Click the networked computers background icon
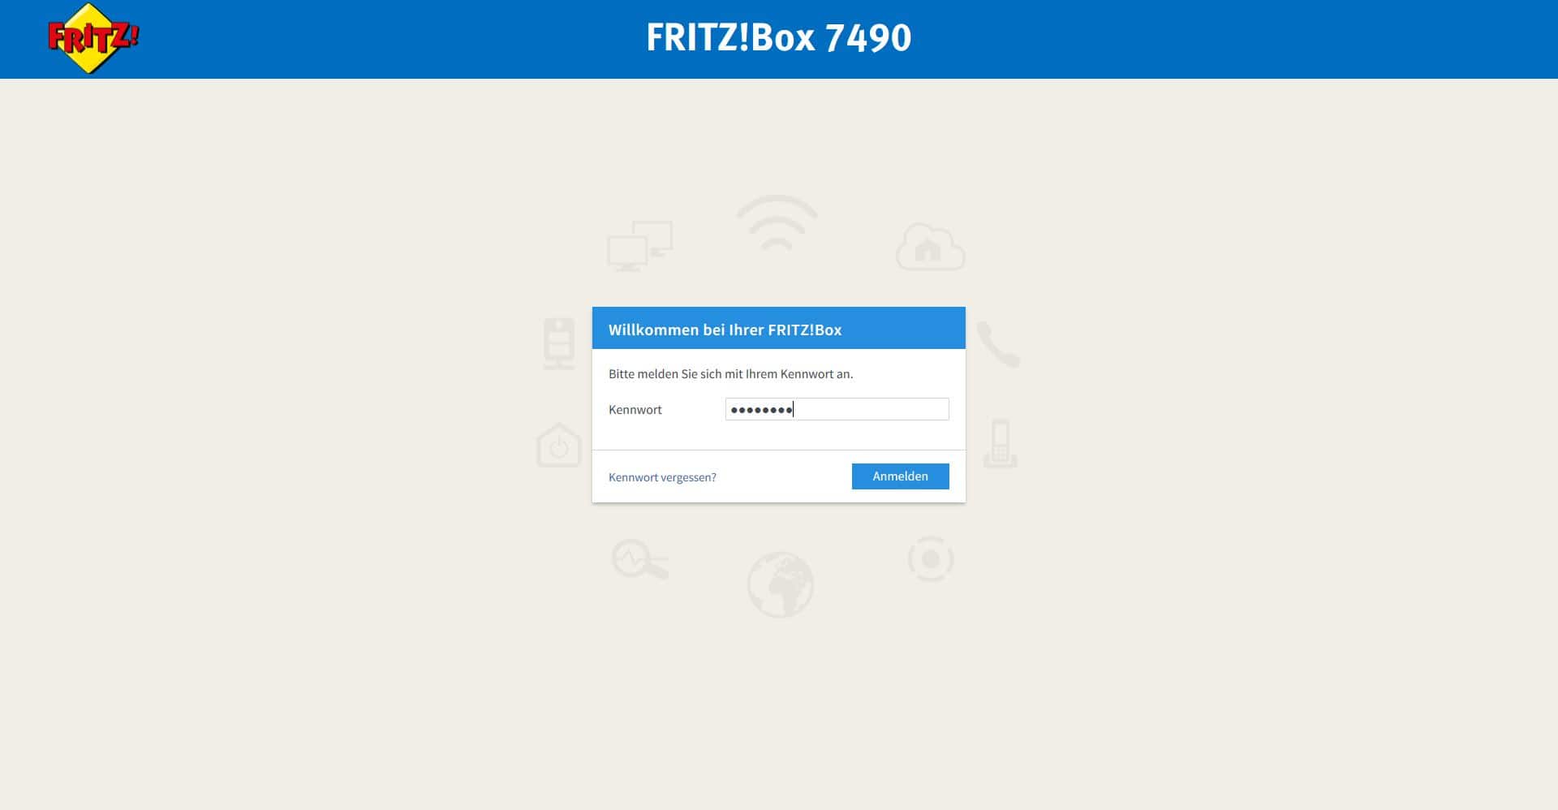Image resolution: width=1558 pixels, height=810 pixels. 640,246
